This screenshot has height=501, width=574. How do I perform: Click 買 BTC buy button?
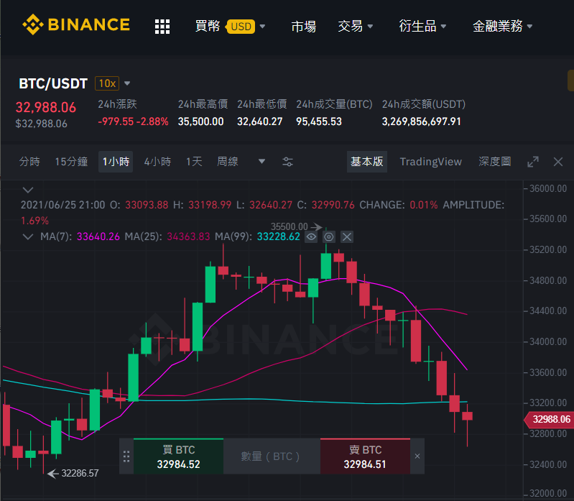178,456
